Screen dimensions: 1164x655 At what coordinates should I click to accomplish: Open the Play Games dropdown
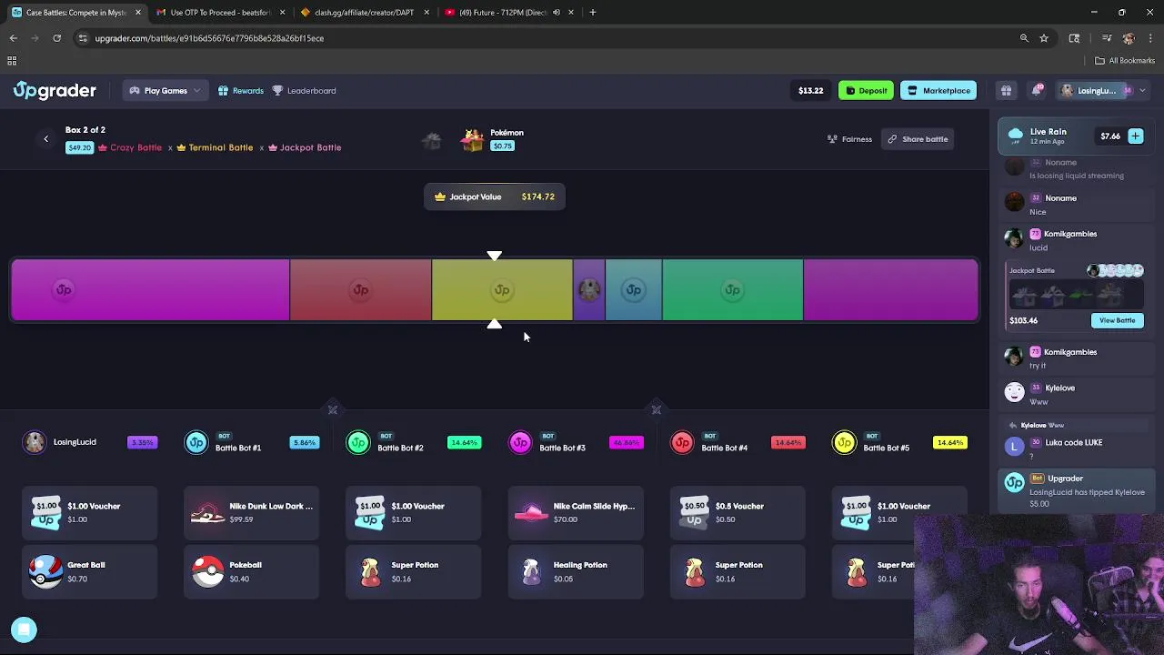click(x=165, y=90)
